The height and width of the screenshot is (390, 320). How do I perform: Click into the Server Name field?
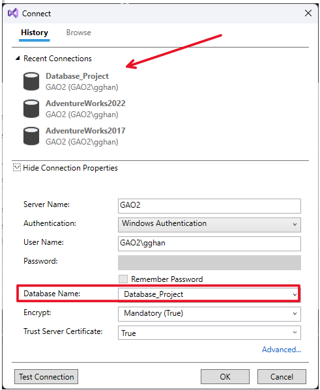pyautogui.click(x=209, y=206)
